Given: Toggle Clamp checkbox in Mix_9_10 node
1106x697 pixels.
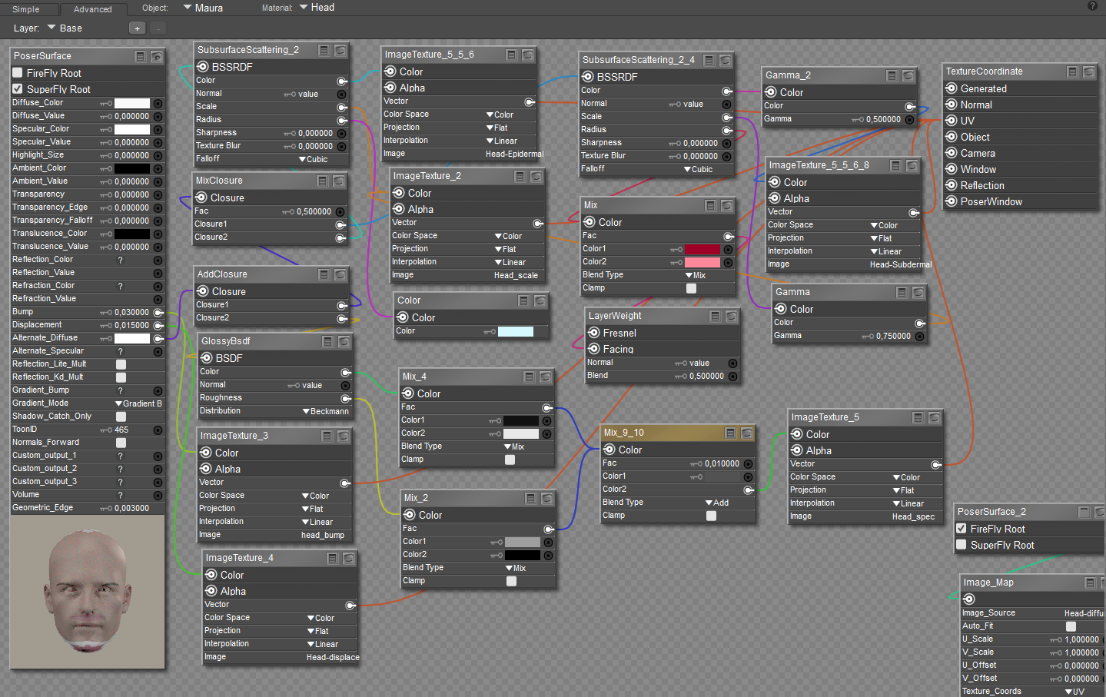Looking at the screenshot, I should (x=711, y=516).
